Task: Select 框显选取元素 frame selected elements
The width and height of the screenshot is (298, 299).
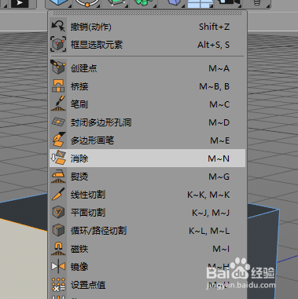Action: click(147, 45)
